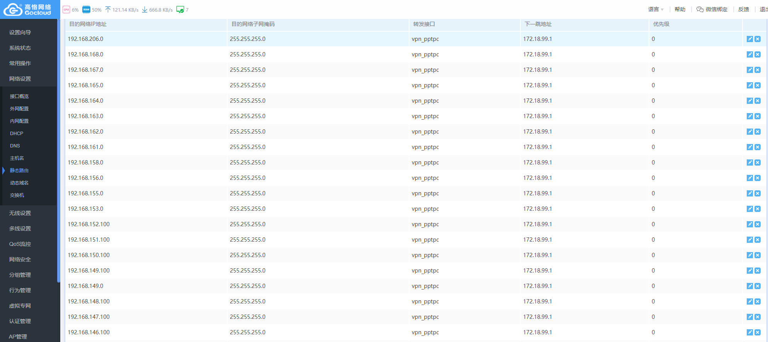768x342 pixels.
Task: Expand the 无线设置 sidebar section
Action: pos(20,213)
